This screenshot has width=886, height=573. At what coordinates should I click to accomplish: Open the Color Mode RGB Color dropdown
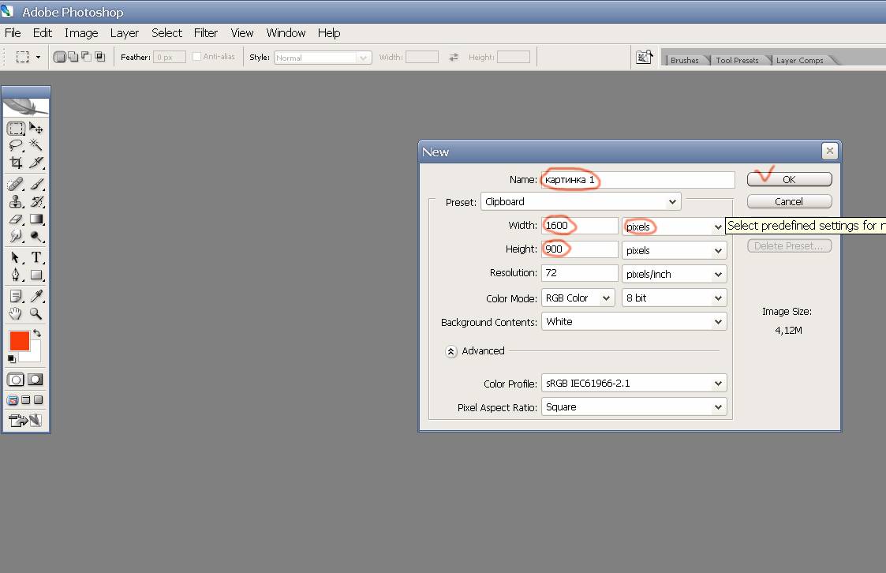(x=578, y=298)
